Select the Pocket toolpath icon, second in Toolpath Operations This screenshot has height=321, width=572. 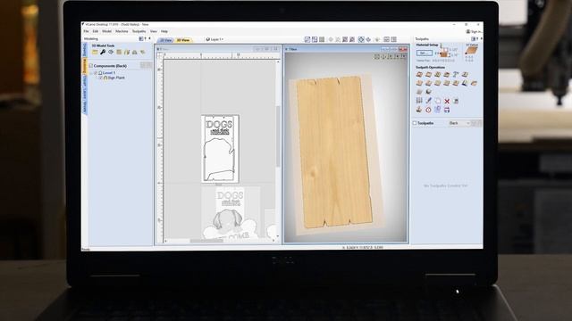point(429,74)
